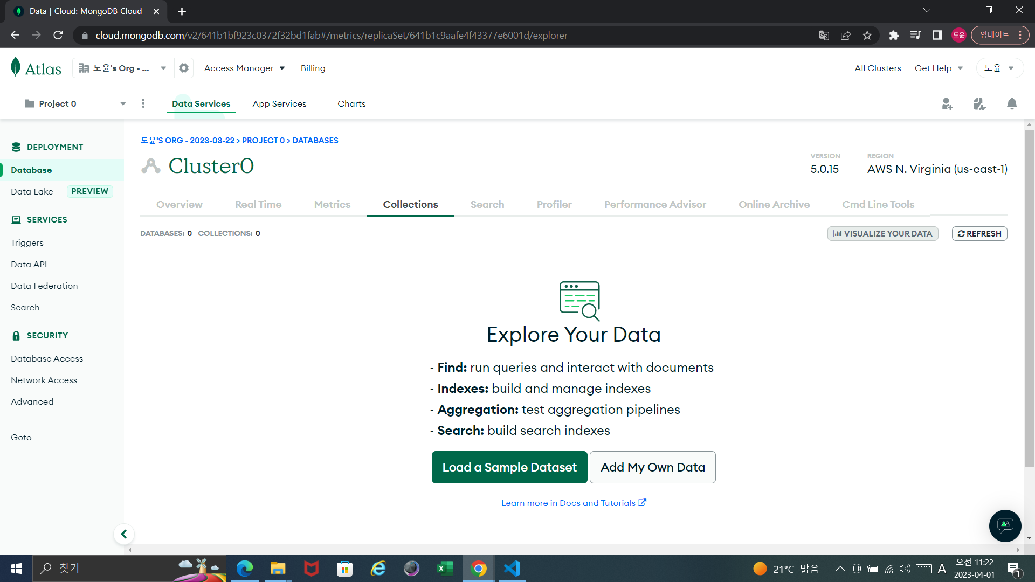Open Learn more in Docs and Tutorials link

tap(574, 503)
